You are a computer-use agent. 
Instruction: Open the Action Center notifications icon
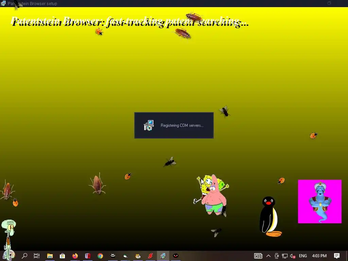pyautogui.click(x=337, y=256)
